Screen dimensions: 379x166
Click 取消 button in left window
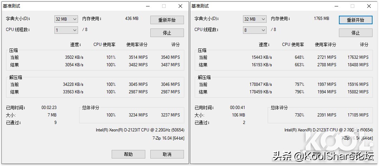click(x=167, y=154)
